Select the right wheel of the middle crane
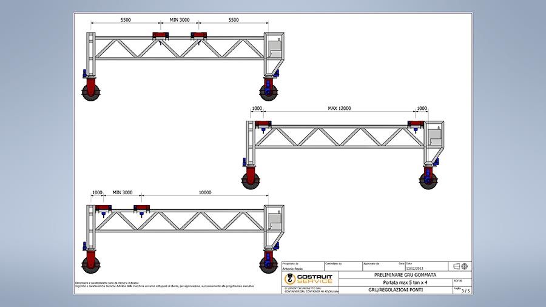Image resolution: width=546 pixels, height=307 pixels. [x=428, y=180]
